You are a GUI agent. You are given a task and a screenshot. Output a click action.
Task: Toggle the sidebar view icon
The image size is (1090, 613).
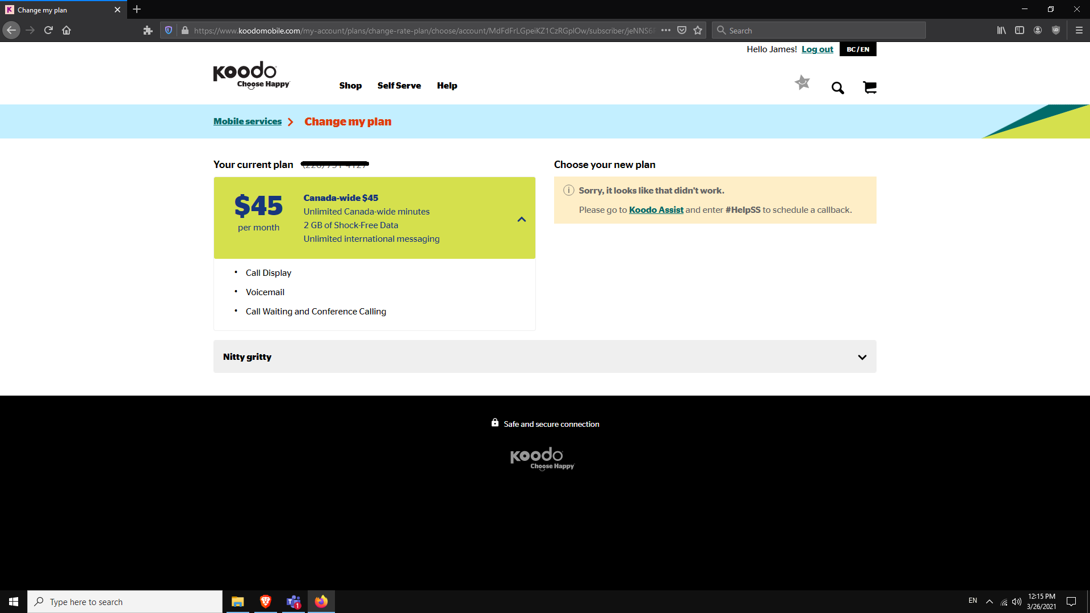coord(1020,30)
